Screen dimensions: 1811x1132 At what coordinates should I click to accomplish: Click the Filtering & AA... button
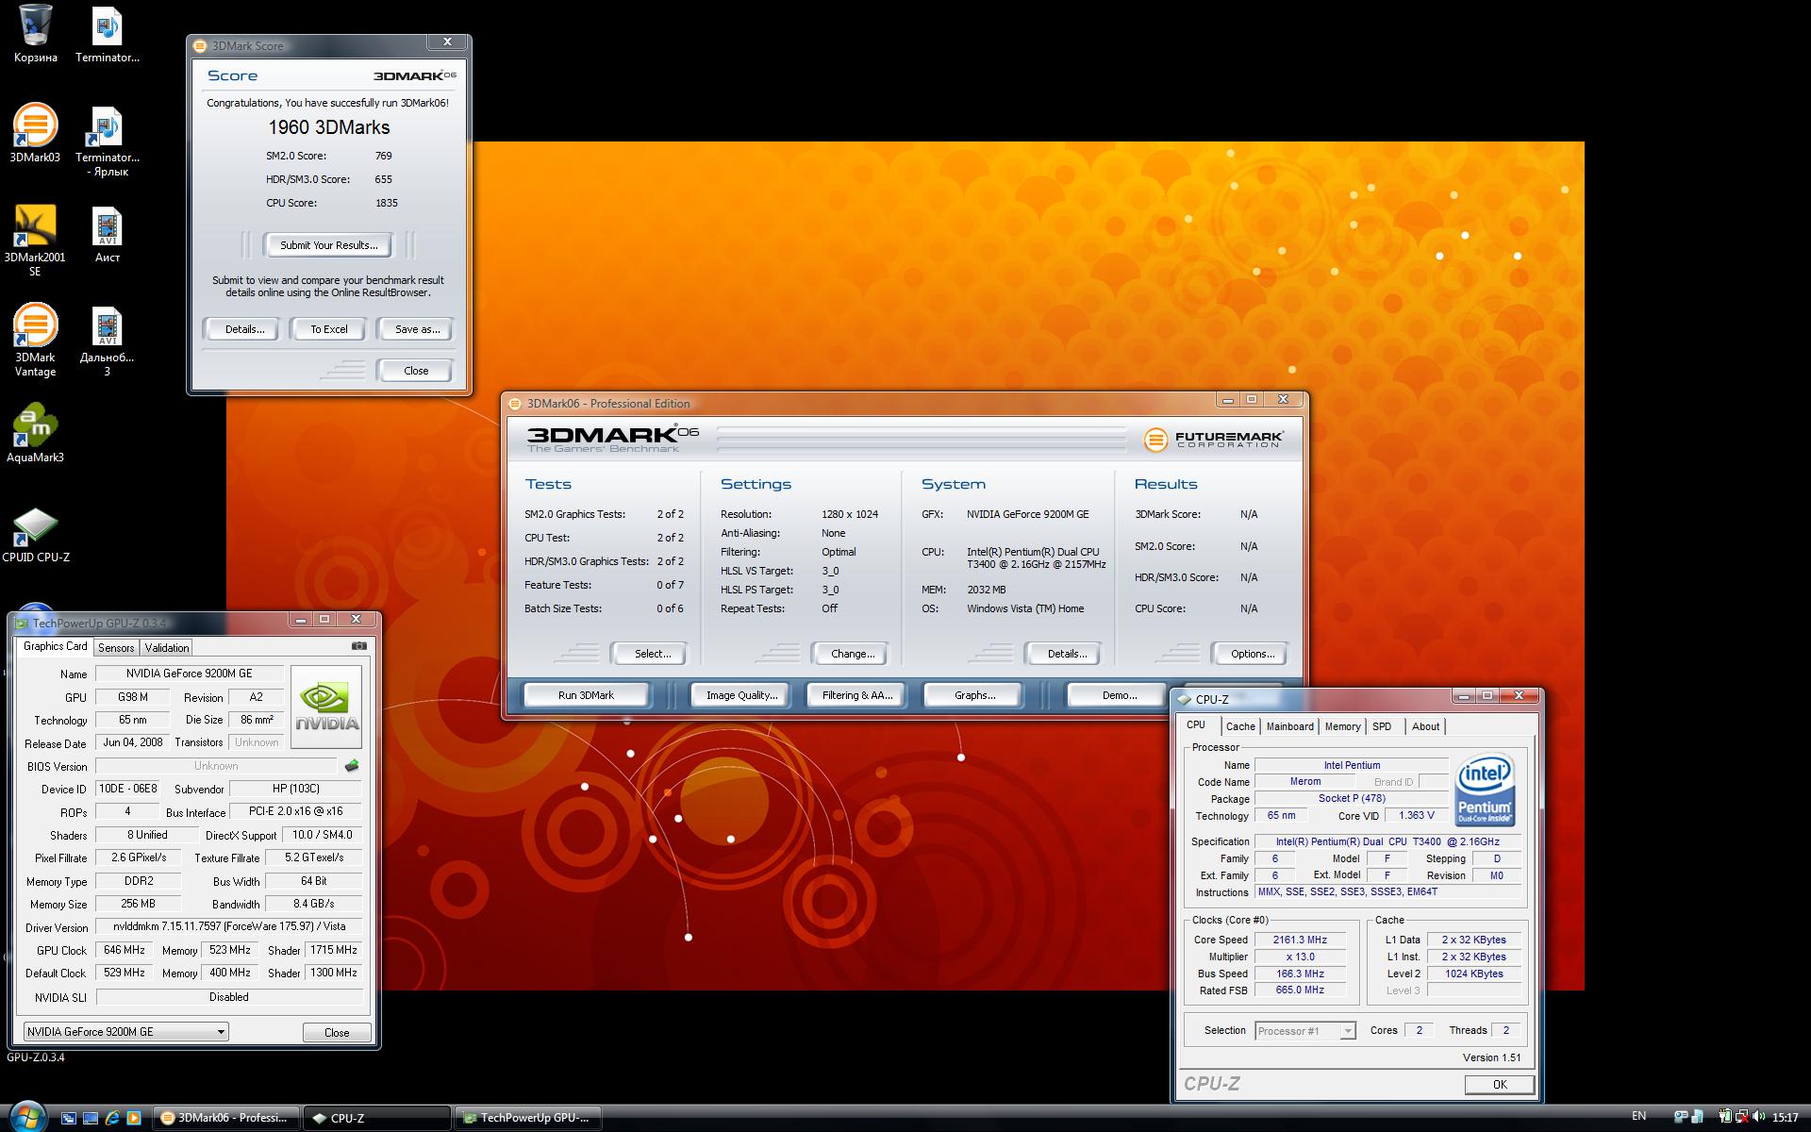click(x=856, y=695)
